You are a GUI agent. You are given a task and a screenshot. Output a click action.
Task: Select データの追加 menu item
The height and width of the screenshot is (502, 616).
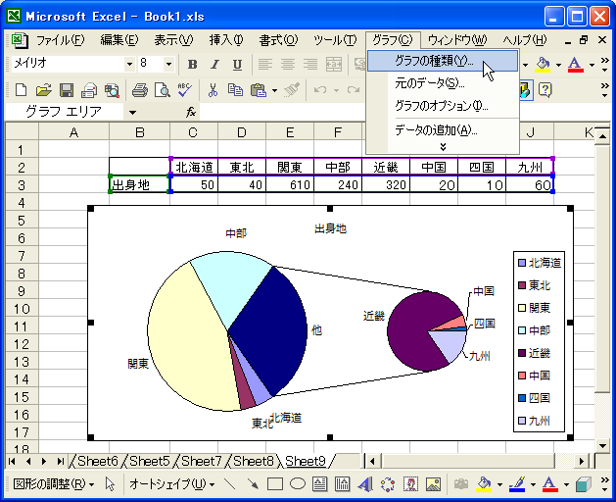tap(443, 129)
